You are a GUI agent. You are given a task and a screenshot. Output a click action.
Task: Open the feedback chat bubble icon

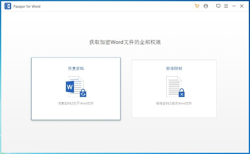[218, 6]
